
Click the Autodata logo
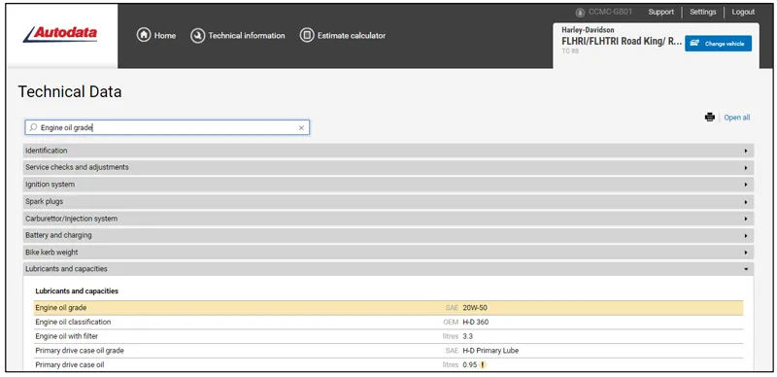click(x=60, y=34)
